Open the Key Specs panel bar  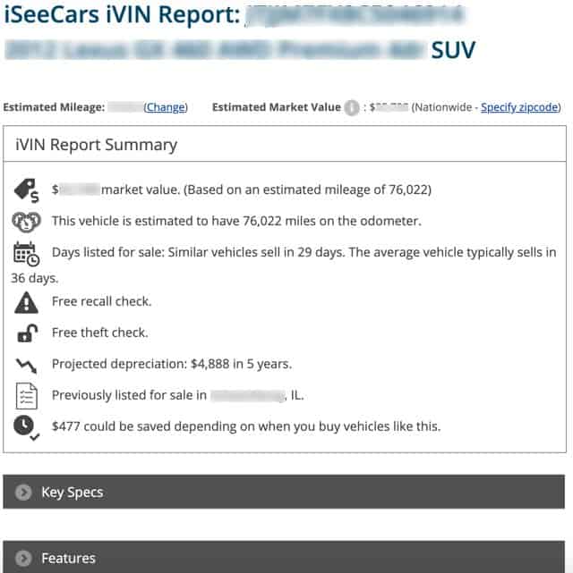[x=284, y=492]
